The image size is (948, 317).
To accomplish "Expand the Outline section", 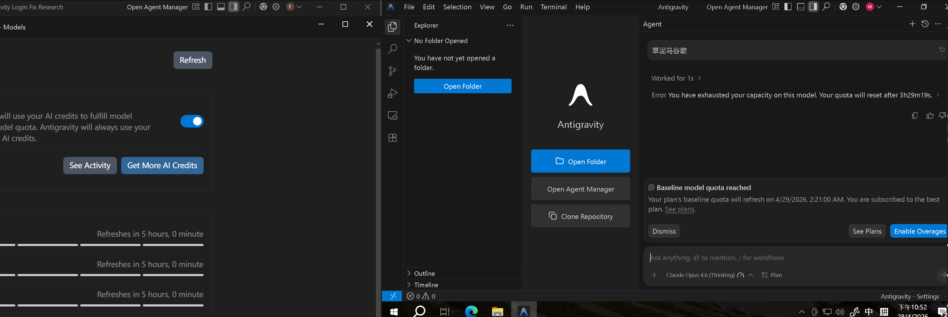I will click(x=463, y=273).
